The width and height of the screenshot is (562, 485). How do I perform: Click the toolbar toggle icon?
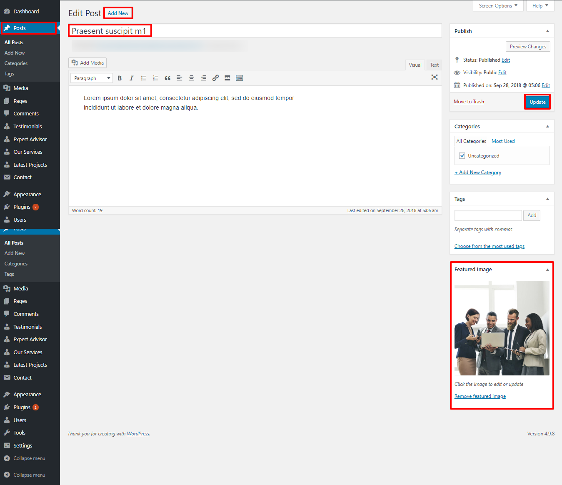click(239, 78)
